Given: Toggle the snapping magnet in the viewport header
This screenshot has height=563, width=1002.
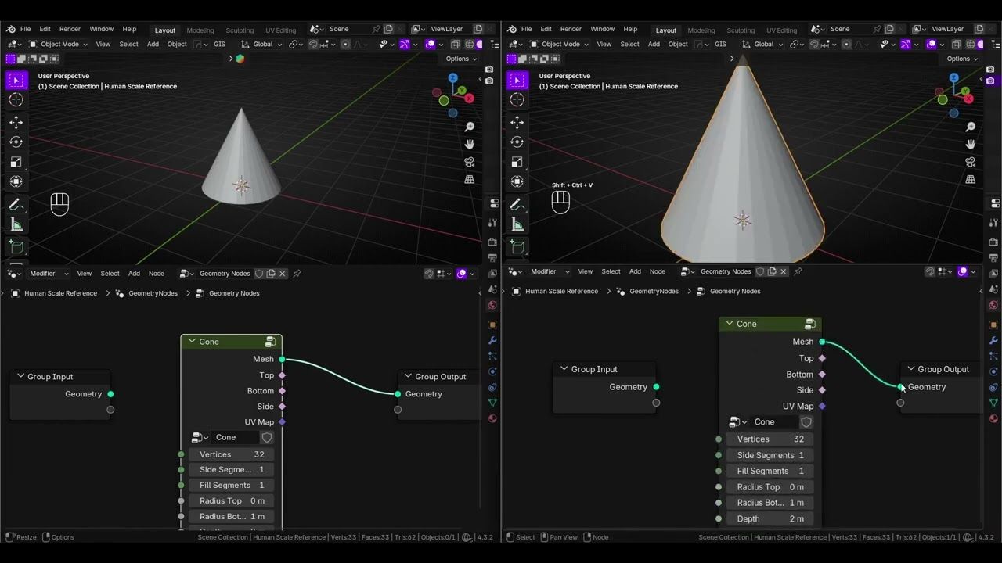Looking at the screenshot, I should (x=314, y=45).
